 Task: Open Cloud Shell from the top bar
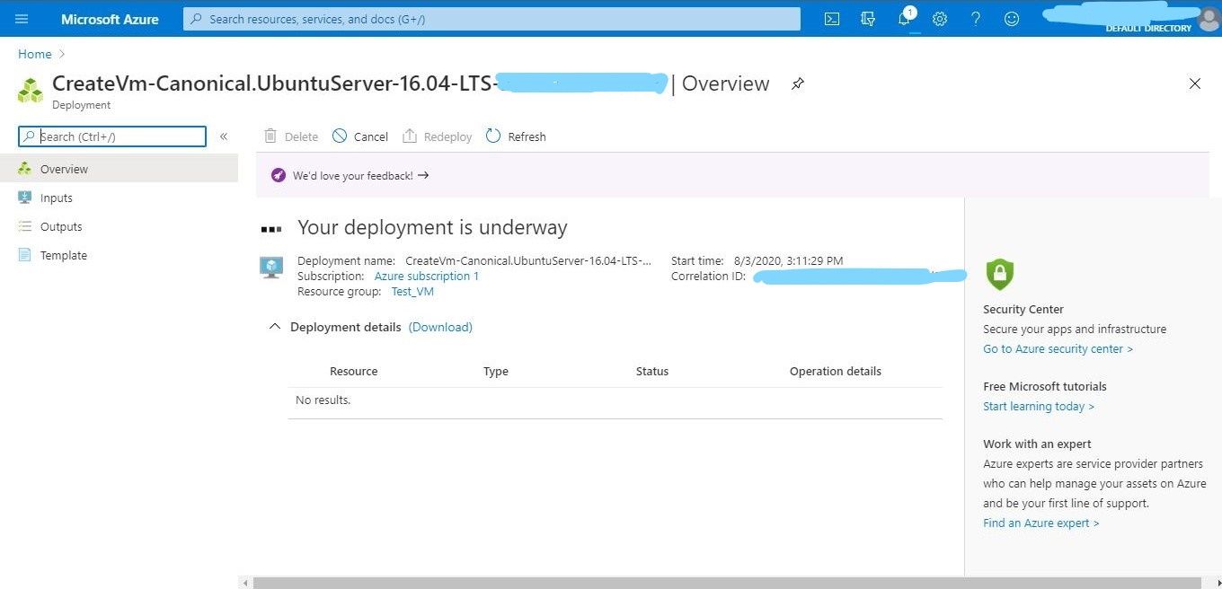tap(831, 18)
